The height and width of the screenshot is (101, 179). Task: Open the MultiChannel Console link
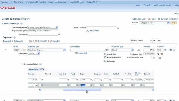[x=162, y=5]
